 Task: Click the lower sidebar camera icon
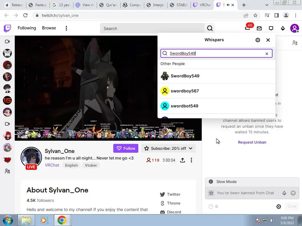click(7, 124)
